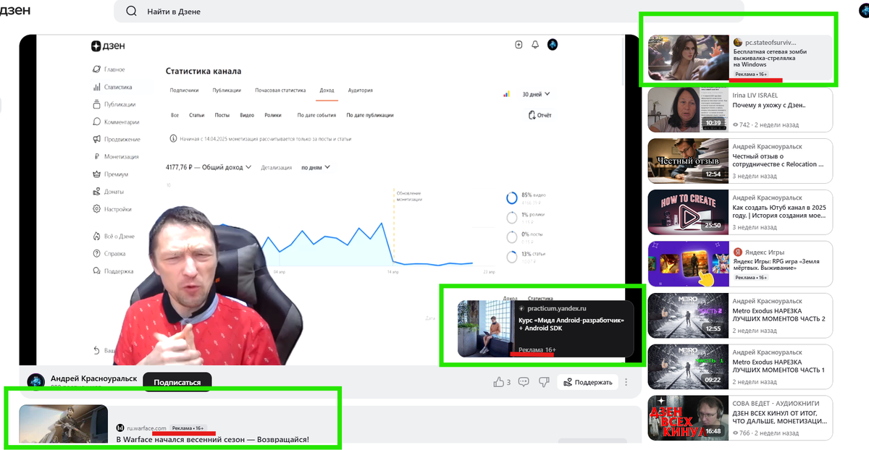Open 'How to create' YouTube channel video thumbnail
This screenshot has width=869, height=450.
point(688,211)
